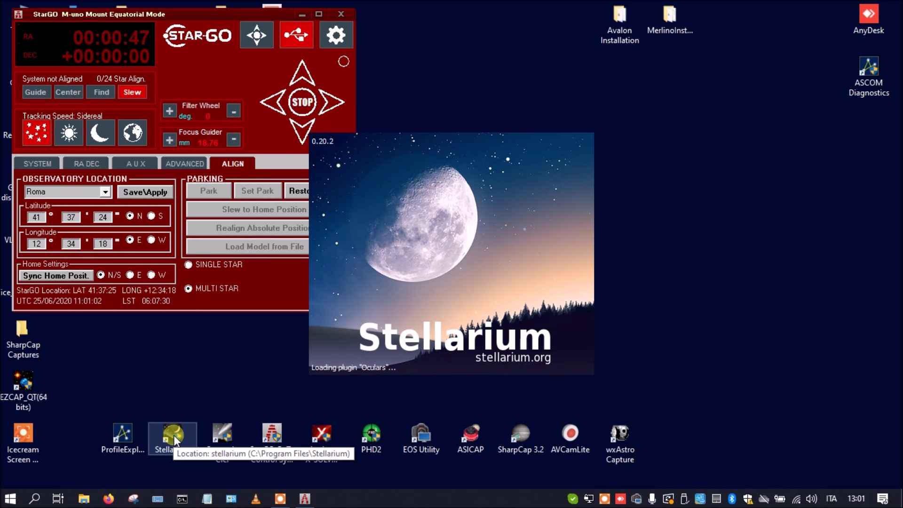The height and width of the screenshot is (508, 903).
Task: Decrease Filter Wheel with minus button
Action: [234, 111]
